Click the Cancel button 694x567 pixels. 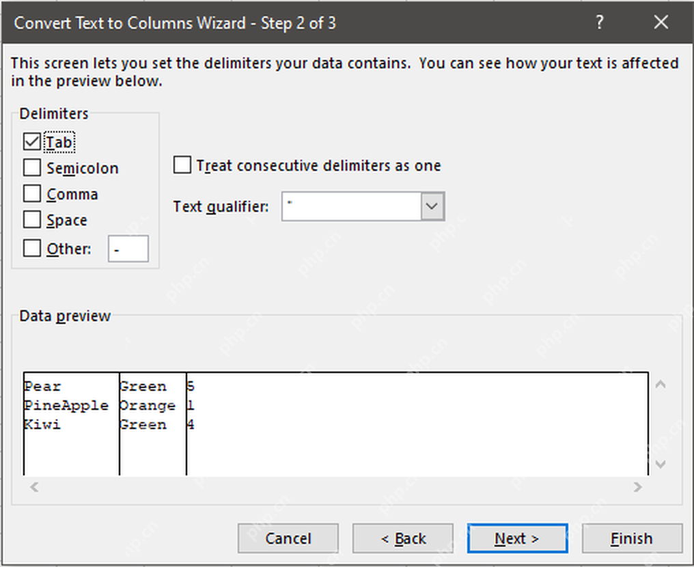coord(288,538)
